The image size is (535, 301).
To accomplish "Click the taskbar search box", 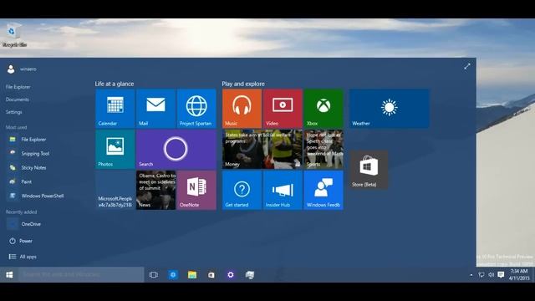I will pyautogui.click(x=81, y=275).
